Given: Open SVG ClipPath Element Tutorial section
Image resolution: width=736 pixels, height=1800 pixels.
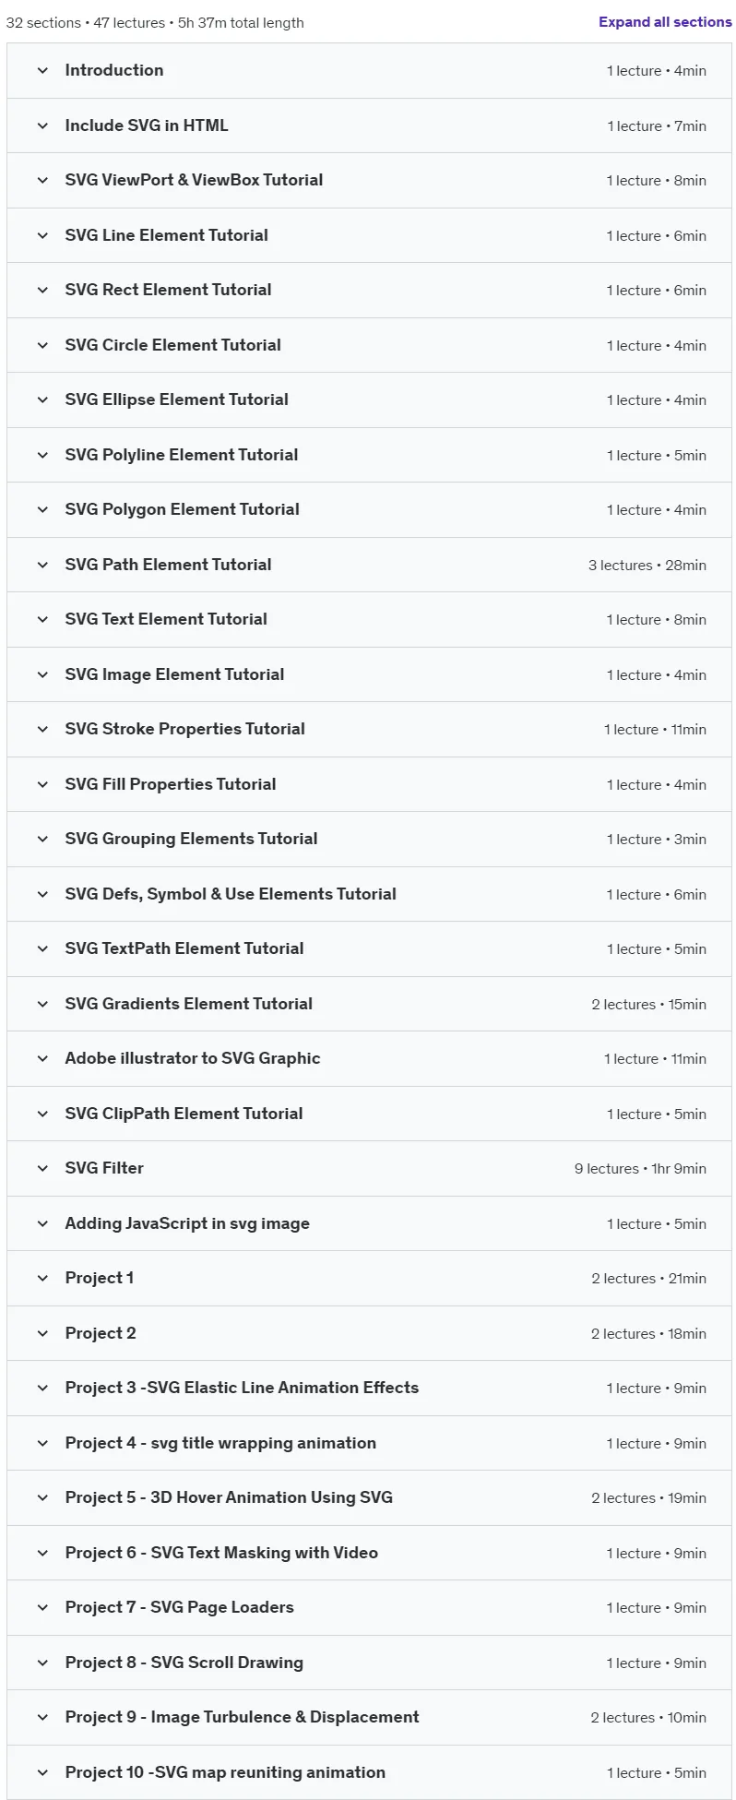Looking at the screenshot, I should tap(369, 1114).
